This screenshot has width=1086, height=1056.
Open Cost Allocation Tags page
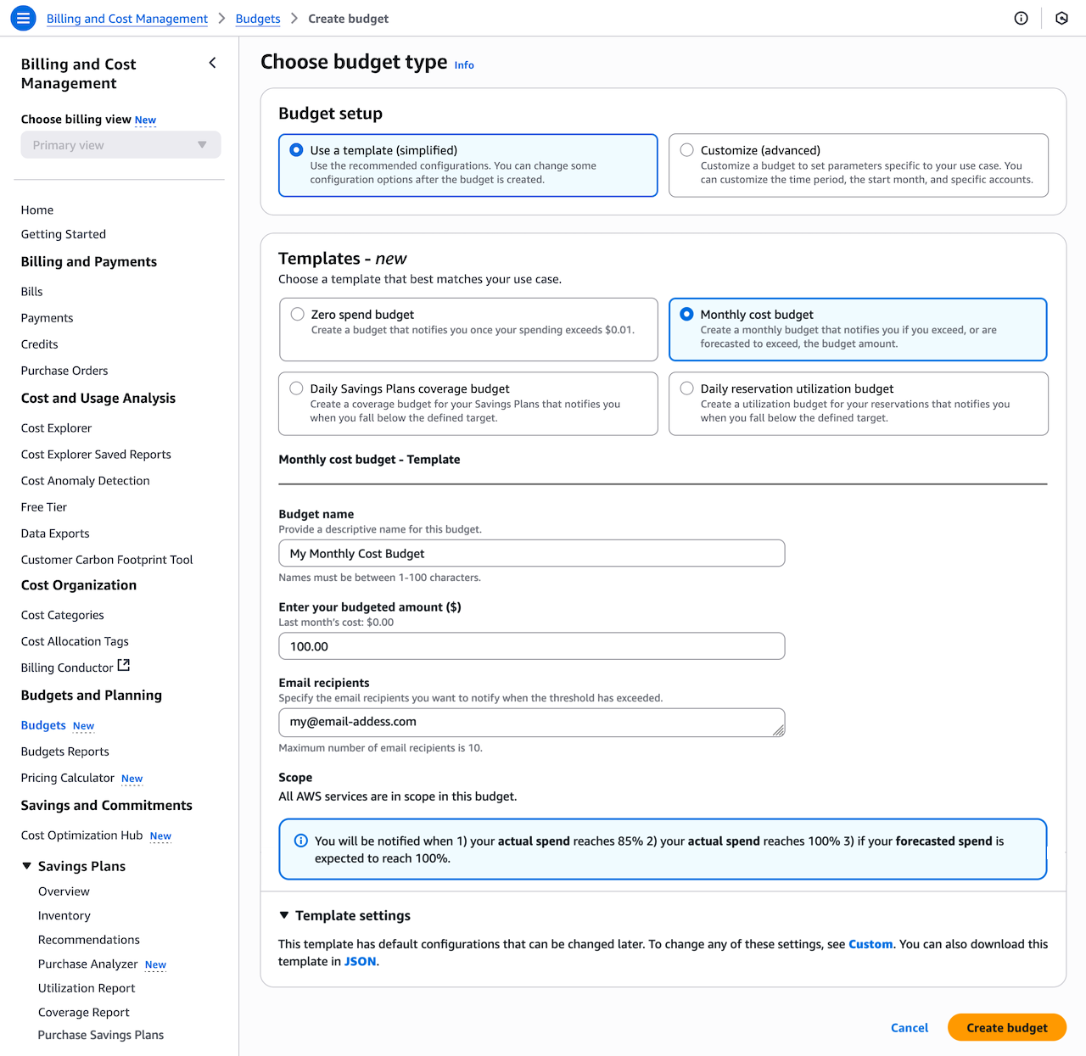(76, 641)
